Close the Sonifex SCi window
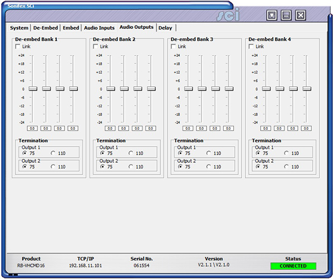Viewport: 334px width, 279px height. [301, 15]
